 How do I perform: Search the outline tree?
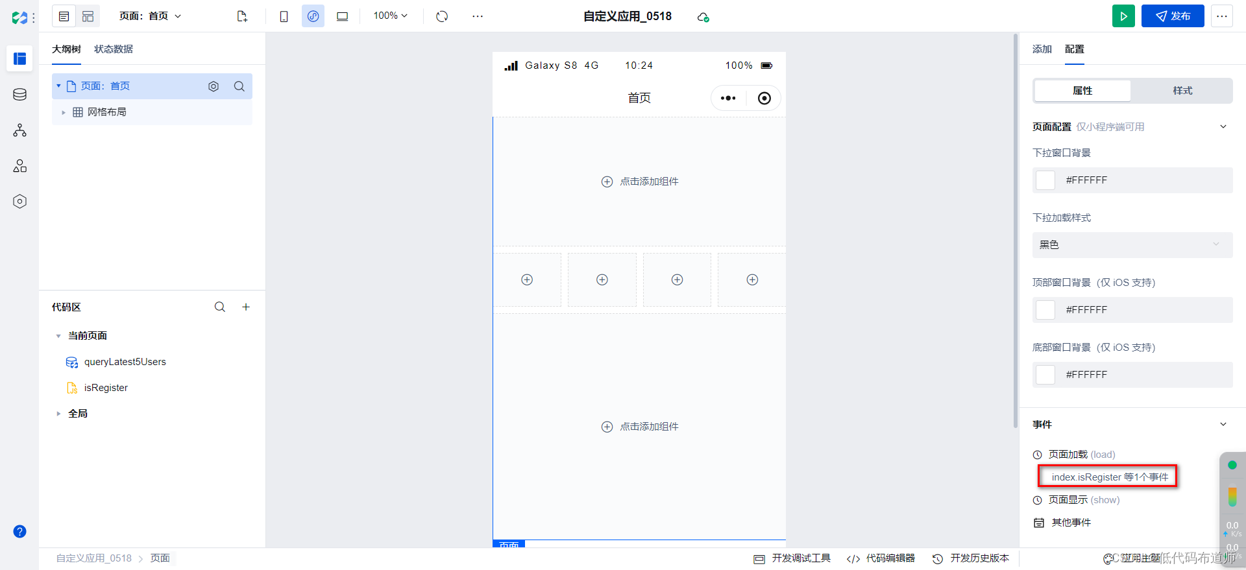[239, 86]
